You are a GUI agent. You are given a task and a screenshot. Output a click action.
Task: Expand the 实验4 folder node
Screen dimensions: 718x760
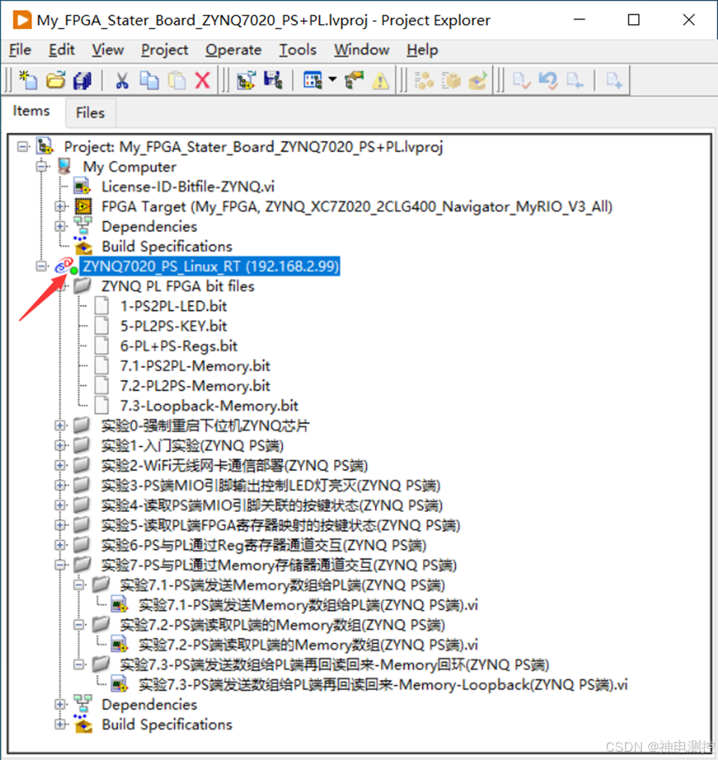pyautogui.click(x=60, y=505)
